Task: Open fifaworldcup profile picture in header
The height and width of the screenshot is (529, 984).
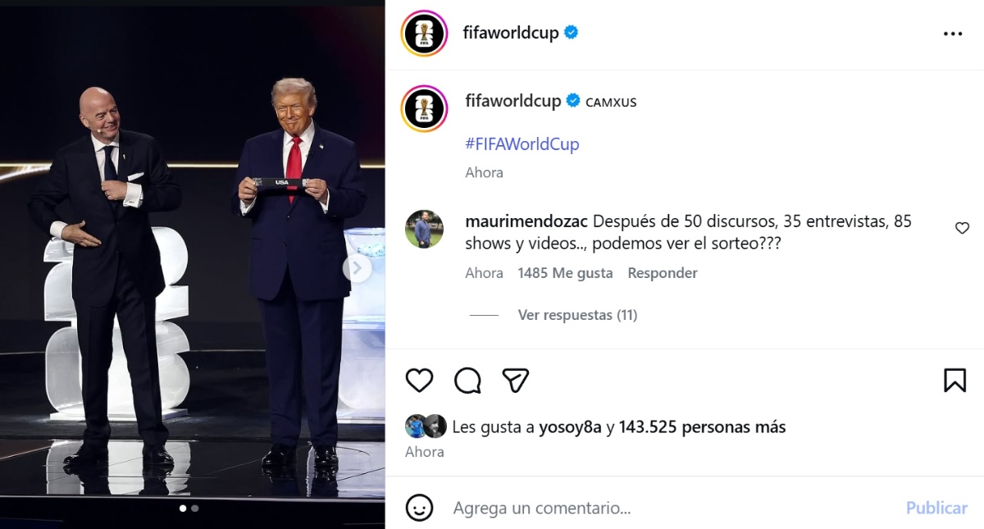Action: [424, 34]
